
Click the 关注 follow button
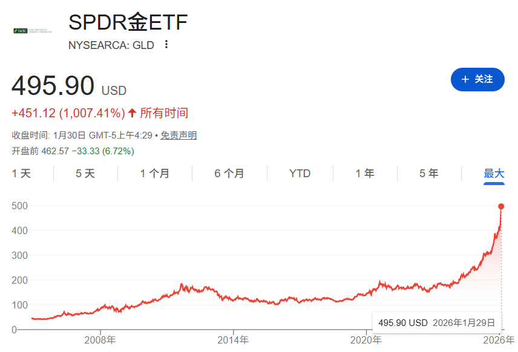click(x=477, y=79)
